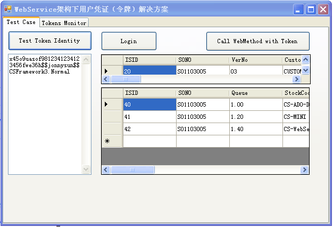The height and width of the screenshot is (227, 333).
Task: Select the cell with Queue value 1.40
Action: [255, 129]
